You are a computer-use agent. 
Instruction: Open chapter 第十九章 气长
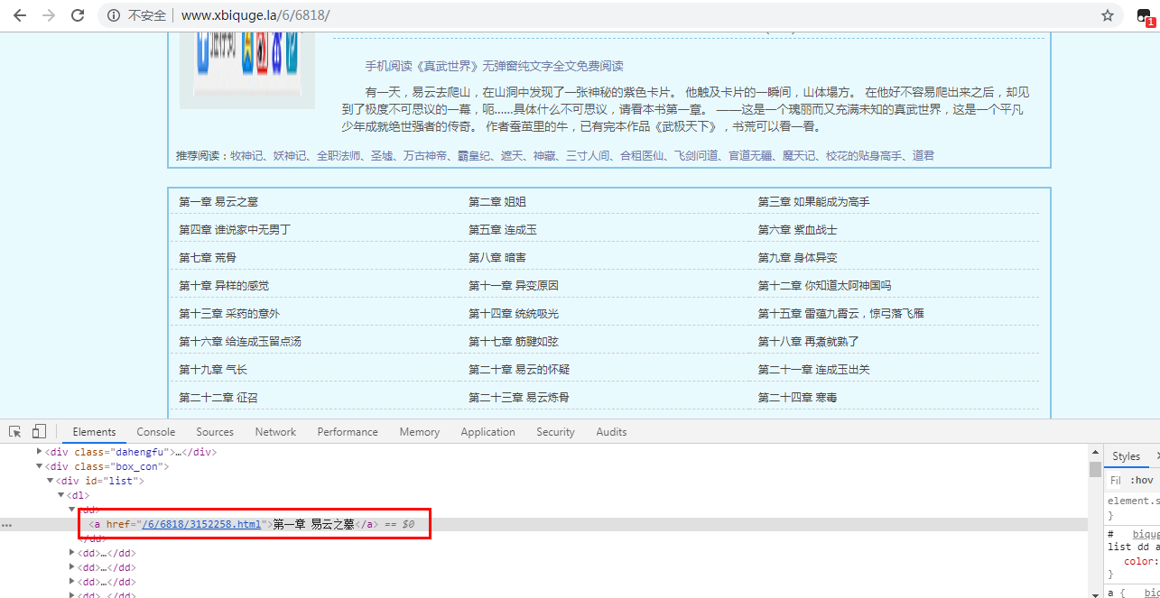[213, 369]
